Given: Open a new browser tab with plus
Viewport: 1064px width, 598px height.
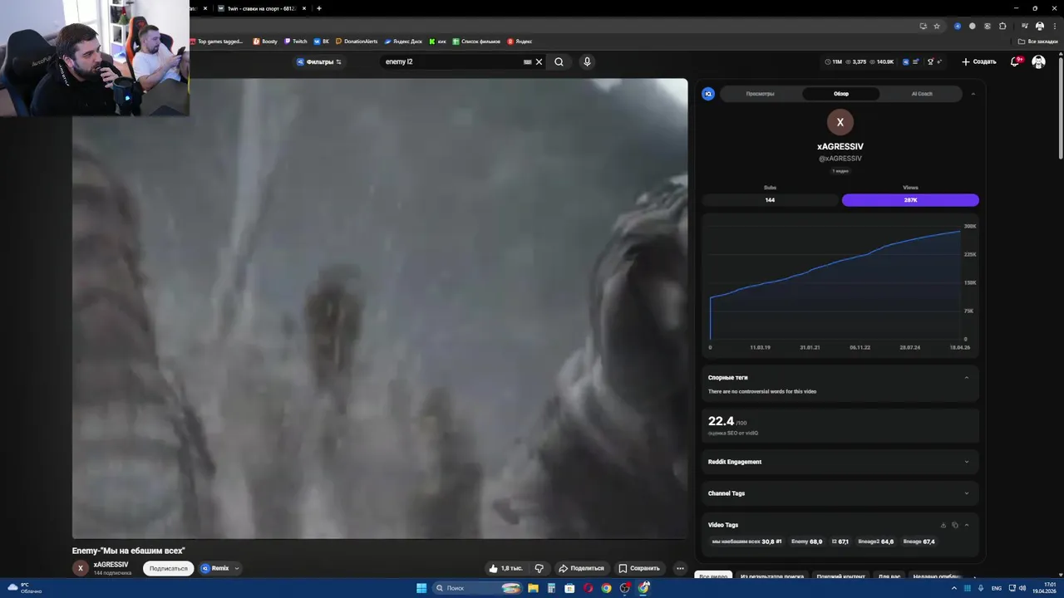Looking at the screenshot, I should (319, 8).
